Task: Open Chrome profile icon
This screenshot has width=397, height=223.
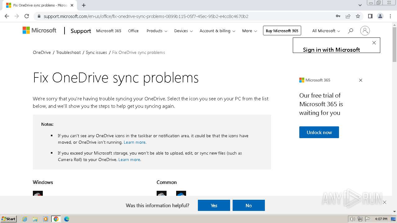Action: [380, 16]
